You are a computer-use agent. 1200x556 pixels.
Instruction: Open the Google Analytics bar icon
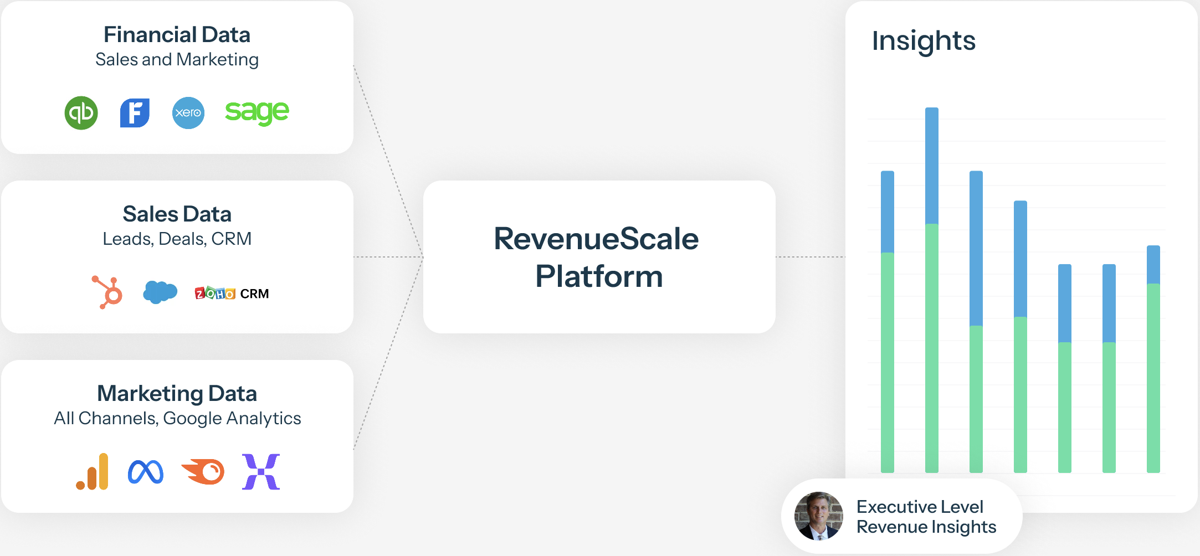pyautogui.click(x=93, y=472)
